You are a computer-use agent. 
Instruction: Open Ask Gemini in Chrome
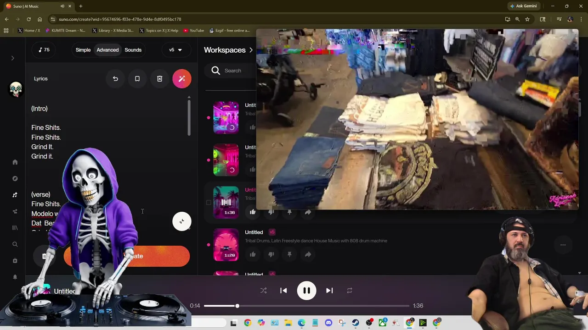coord(523,6)
